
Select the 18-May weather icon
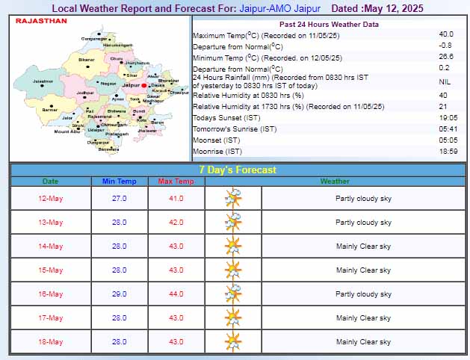[x=234, y=342]
